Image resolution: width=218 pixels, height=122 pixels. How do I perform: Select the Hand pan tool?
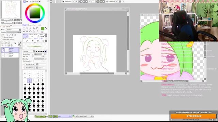34,32
